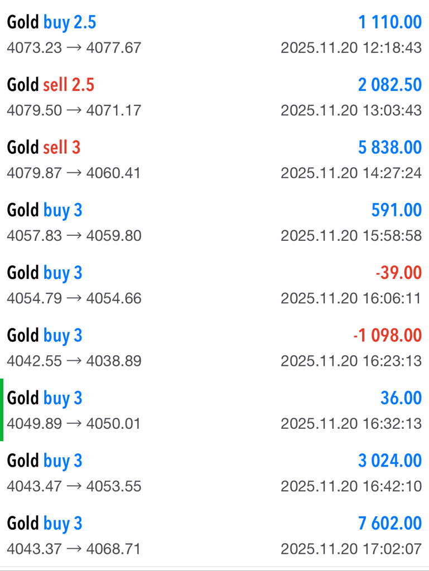Screen dimensions: 429x571
Task: Click the green marker bar beside a trade
Action: point(2,410)
